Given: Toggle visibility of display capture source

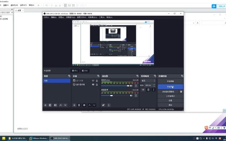Looking at the screenshot, I should (x=93, y=84).
